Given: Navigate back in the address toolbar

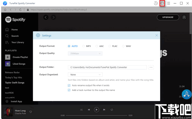Looking at the screenshot, I should 11,10.
